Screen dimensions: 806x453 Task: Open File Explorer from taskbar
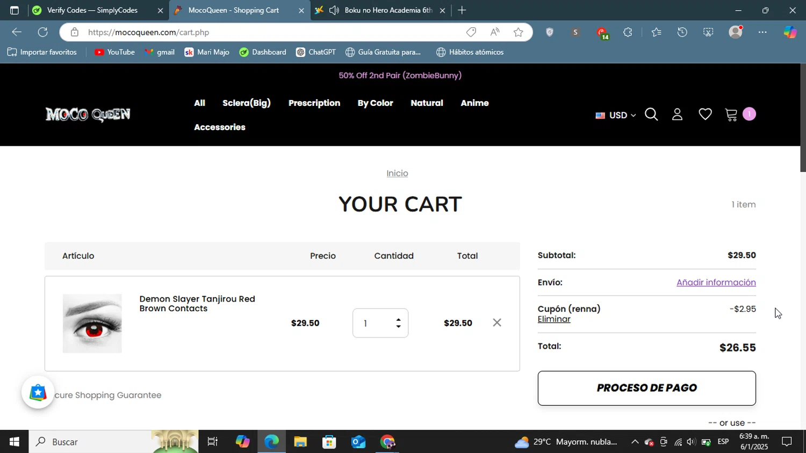(300, 442)
